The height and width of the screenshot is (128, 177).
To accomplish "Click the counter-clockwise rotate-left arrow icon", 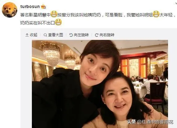I will click(71, 35).
